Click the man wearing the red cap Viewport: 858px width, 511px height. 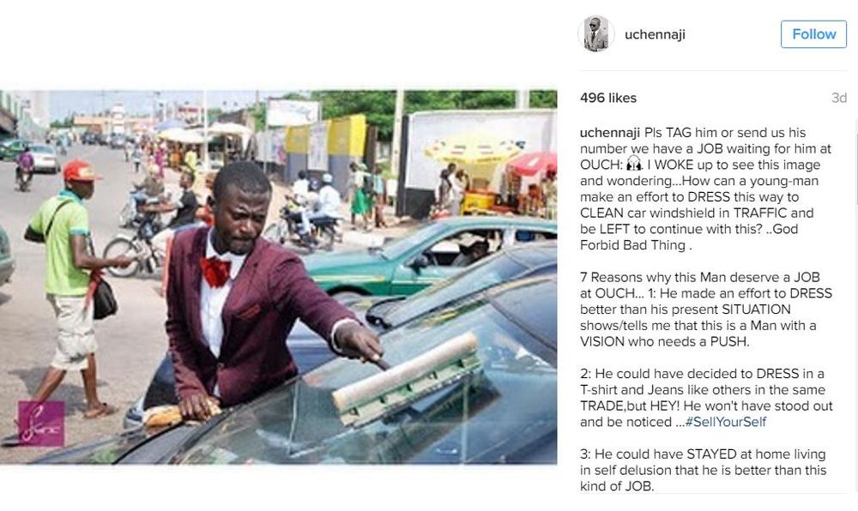tap(69, 284)
